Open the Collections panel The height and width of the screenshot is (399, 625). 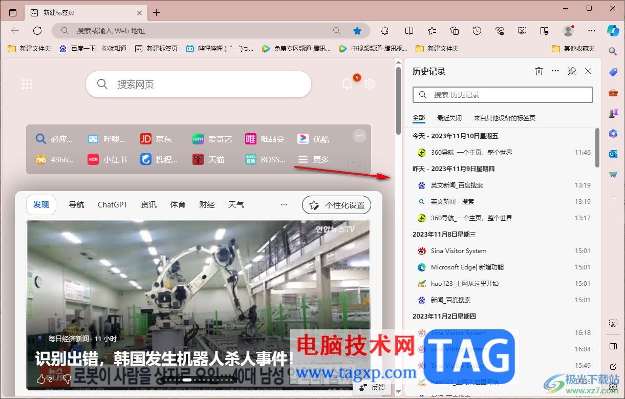(x=455, y=31)
